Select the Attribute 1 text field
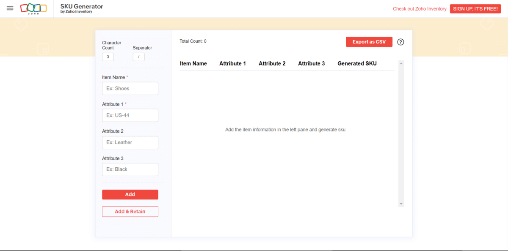Screen dimensions: 508x251 point(130,115)
